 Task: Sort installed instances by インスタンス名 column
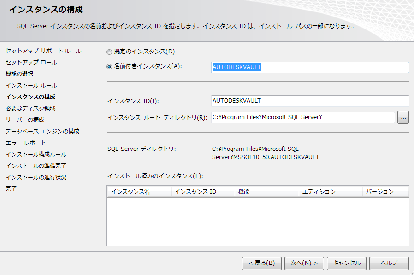click(x=138, y=191)
